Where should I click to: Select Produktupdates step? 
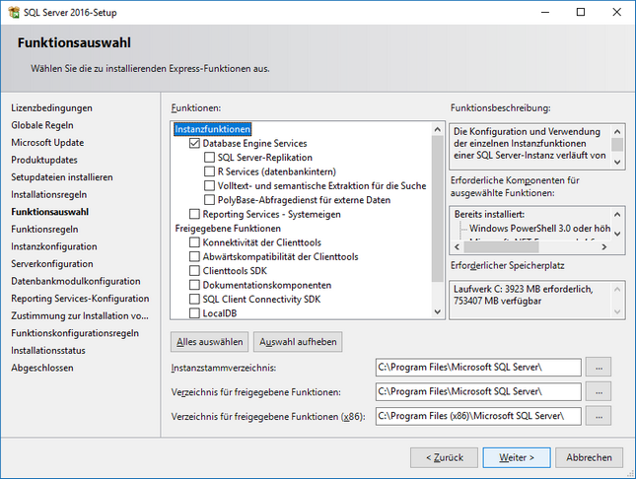[x=44, y=160]
